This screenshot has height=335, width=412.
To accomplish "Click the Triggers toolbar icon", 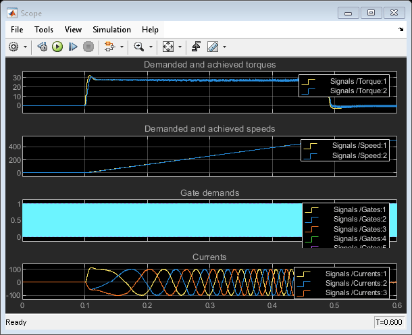I will [x=197, y=47].
